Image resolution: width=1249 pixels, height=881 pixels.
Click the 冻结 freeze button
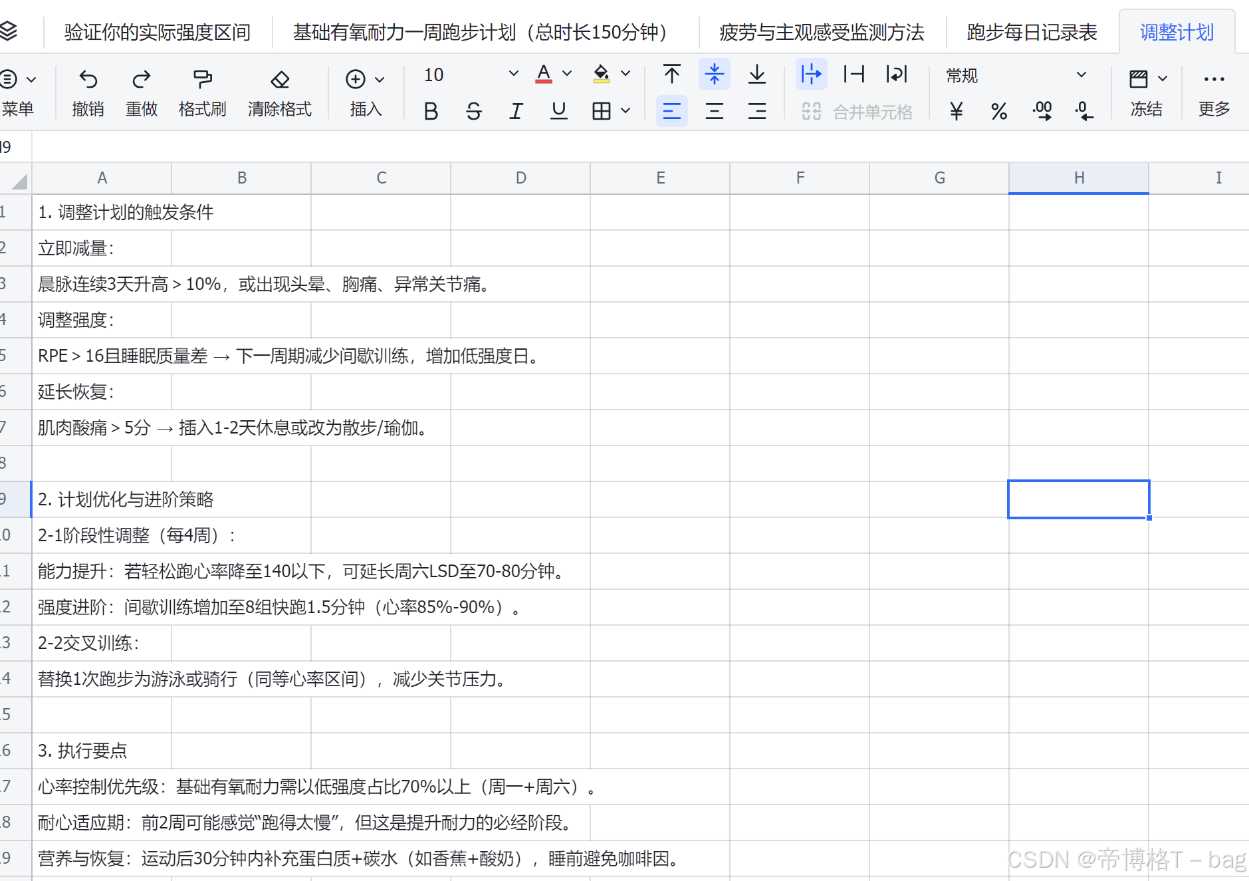[x=1145, y=92]
